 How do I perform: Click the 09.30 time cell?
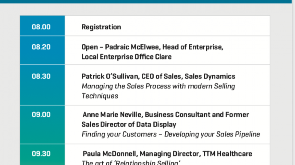click(42, 155)
